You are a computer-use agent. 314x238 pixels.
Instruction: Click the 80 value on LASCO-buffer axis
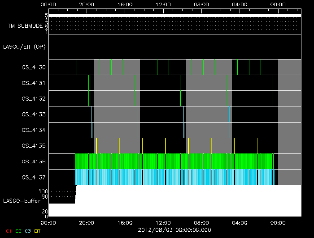pos(45,197)
